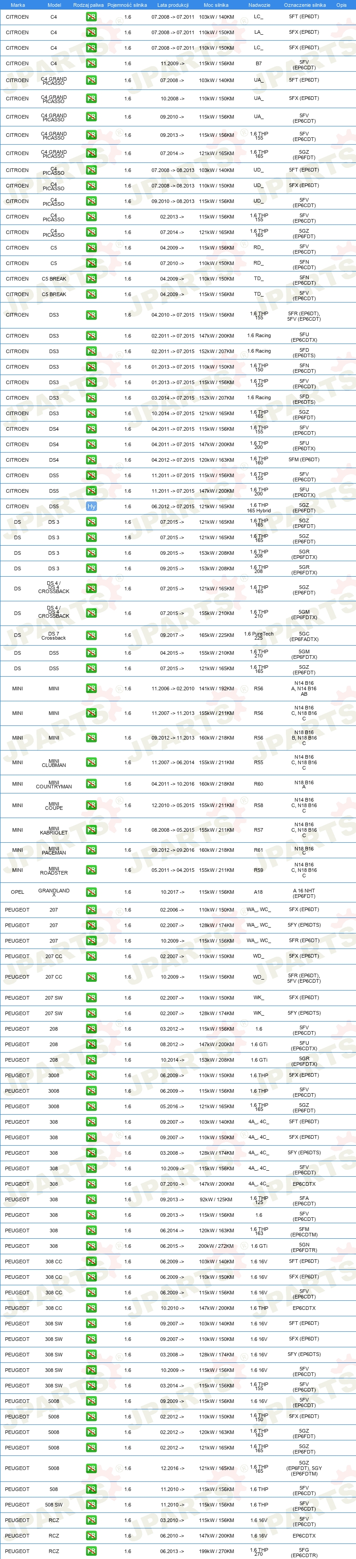
Task: Click petrol icon in MINI PACEMAN row
Action: tap(91, 850)
